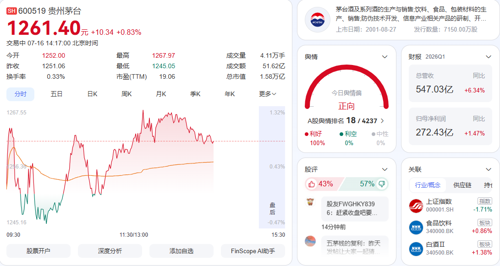Click the 57% bearish vote bar
This screenshot has height=266, width=500.
tap(364, 184)
